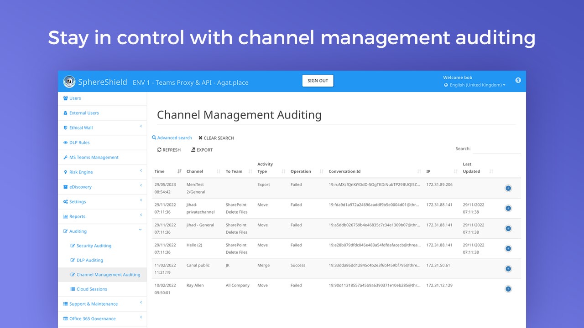Expand the Settings menu chevron
Image resolution: width=584 pixels, height=328 pixels.
pyautogui.click(x=141, y=200)
